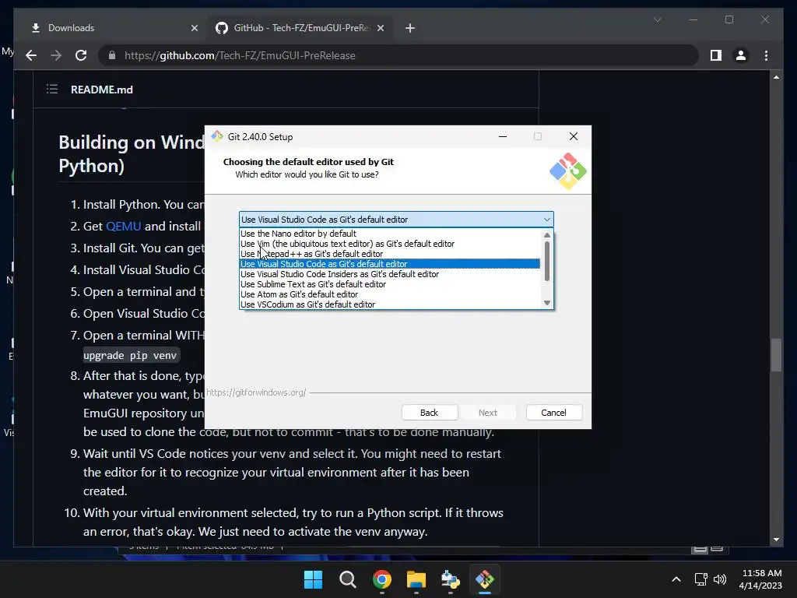Open network status tray icon
The height and width of the screenshot is (598, 797).
tap(701, 579)
